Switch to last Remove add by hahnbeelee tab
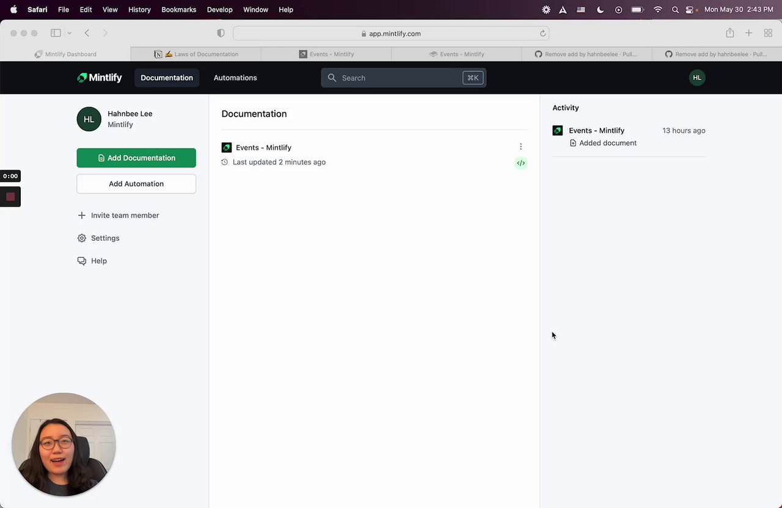782x508 pixels. point(717,54)
